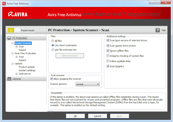Enable Integrity checking of system files
The image size is (173, 122).
pyautogui.click(x=108, y=56)
